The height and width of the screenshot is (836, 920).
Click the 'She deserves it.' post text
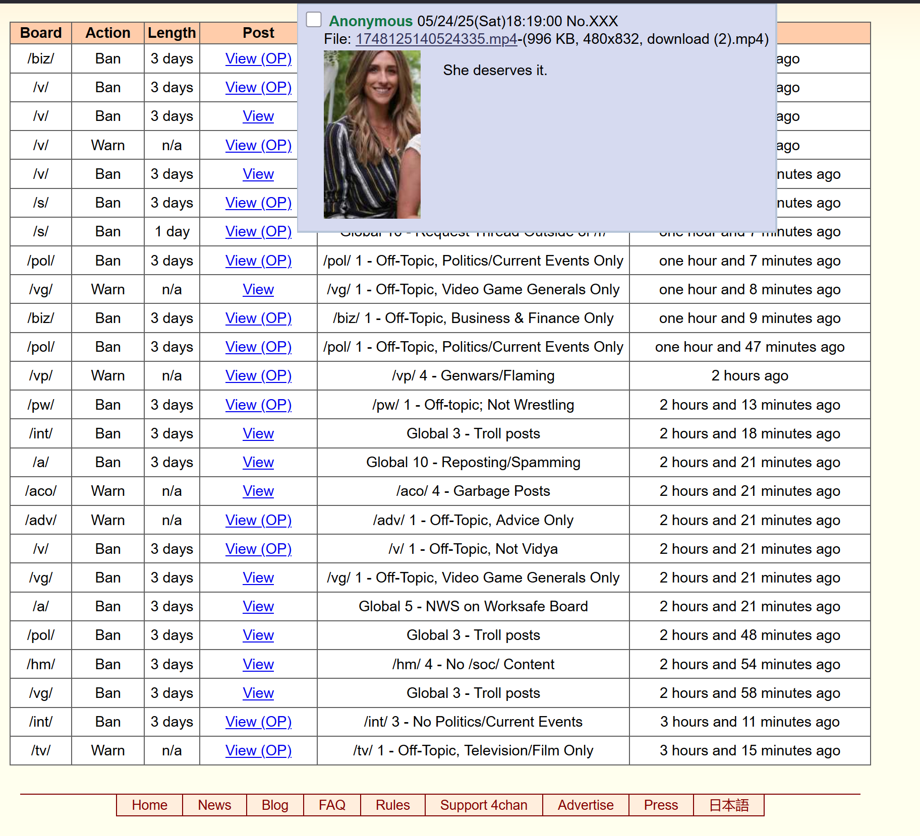pyautogui.click(x=495, y=70)
